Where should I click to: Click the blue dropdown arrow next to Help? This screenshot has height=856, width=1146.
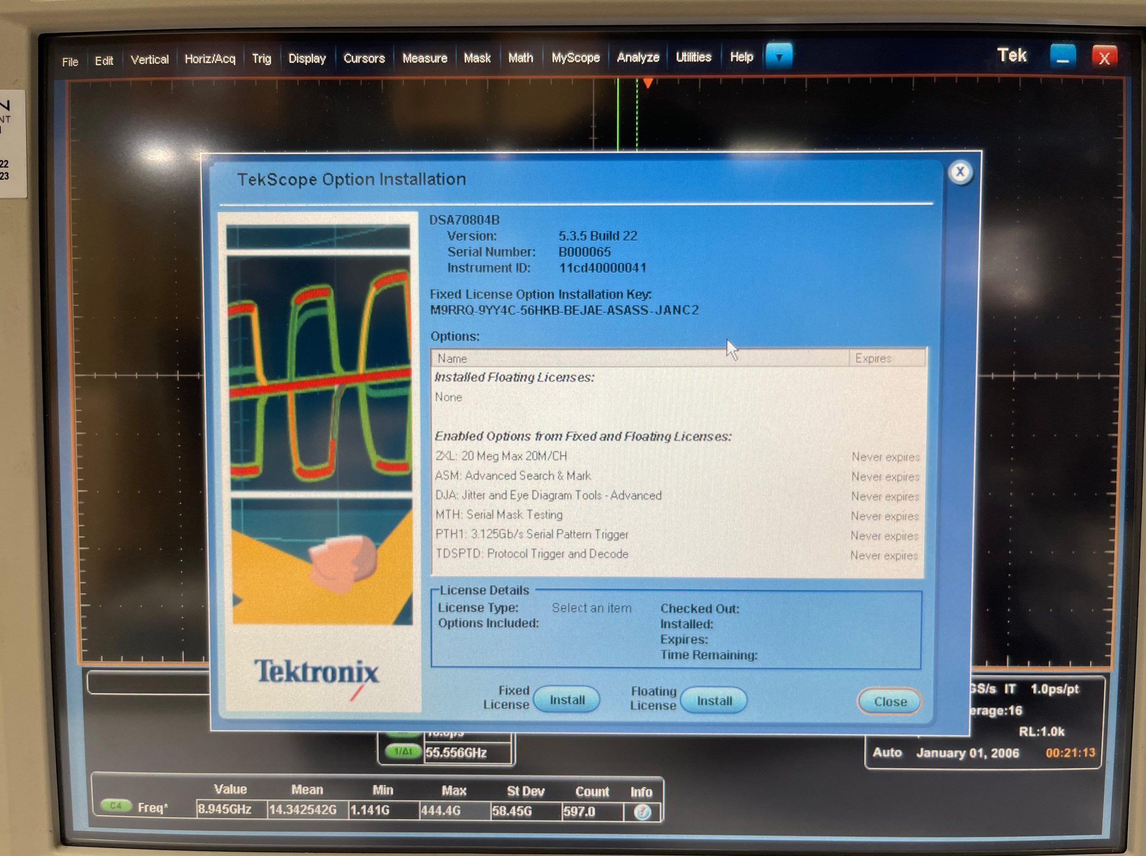[x=778, y=56]
